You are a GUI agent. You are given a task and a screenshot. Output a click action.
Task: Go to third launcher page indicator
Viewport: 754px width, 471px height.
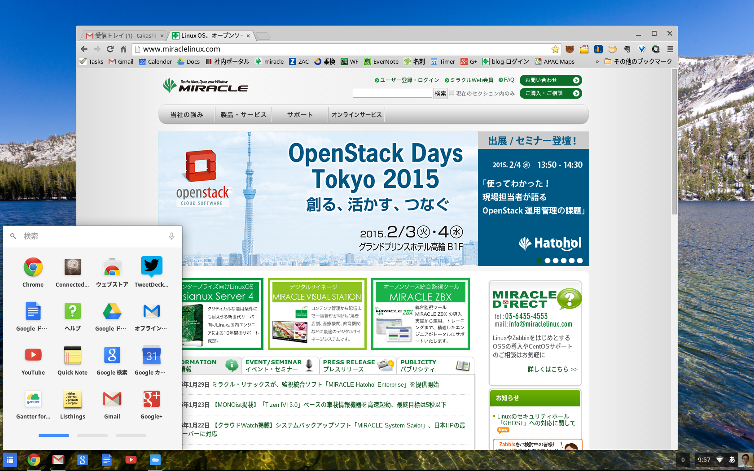pyautogui.click(x=131, y=436)
